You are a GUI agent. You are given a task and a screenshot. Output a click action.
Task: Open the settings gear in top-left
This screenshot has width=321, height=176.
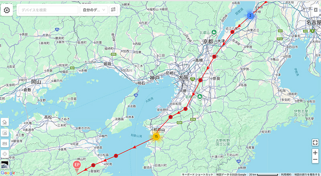[7, 10]
